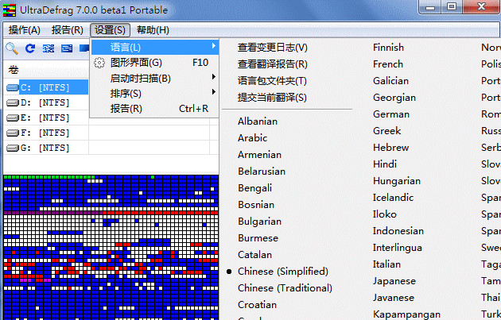The height and width of the screenshot is (320, 501).
Task: Select Finnish language
Action: click(x=389, y=48)
